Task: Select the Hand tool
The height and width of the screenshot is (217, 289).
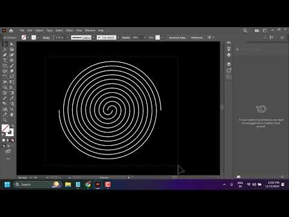Action: [12, 115]
